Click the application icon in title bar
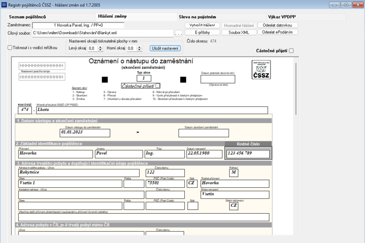The width and height of the screenshot is (365, 243). click(4, 5)
